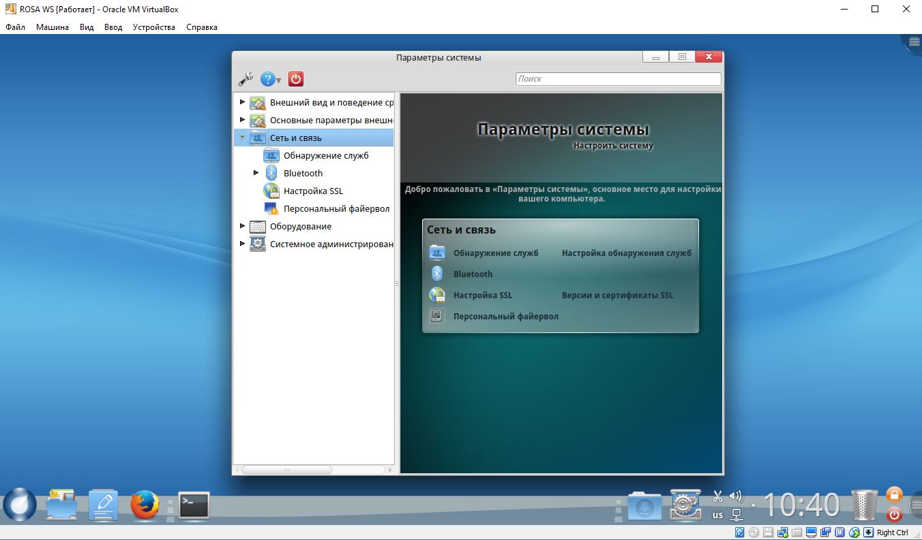Open the Ввод menu
The height and width of the screenshot is (540, 922).
(113, 27)
